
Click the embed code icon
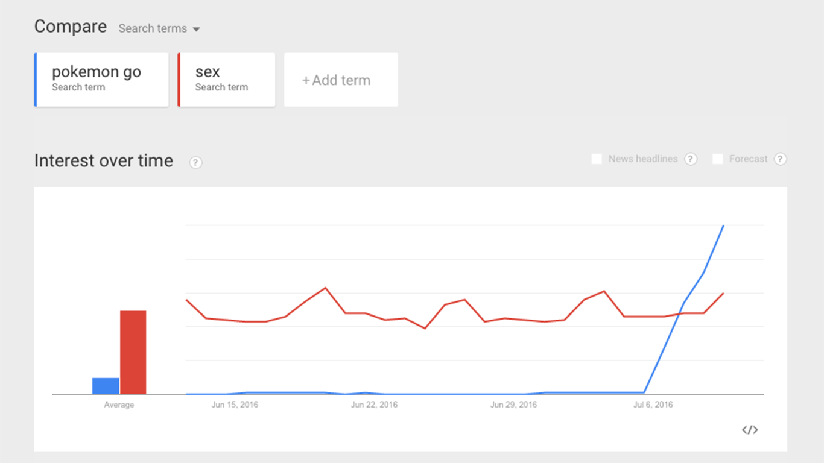coord(750,430)
